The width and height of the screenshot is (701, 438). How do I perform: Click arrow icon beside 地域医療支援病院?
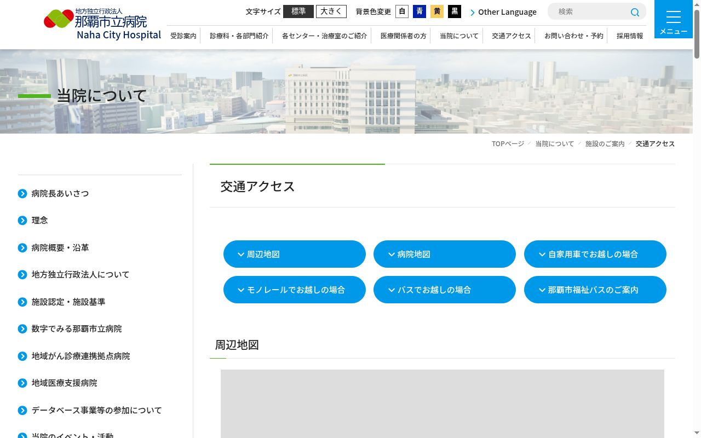(22, 383)
